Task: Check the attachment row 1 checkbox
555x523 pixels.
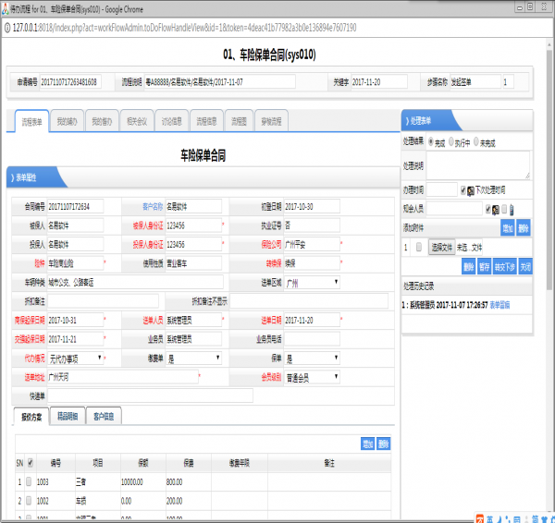Action: click(419, 247)
